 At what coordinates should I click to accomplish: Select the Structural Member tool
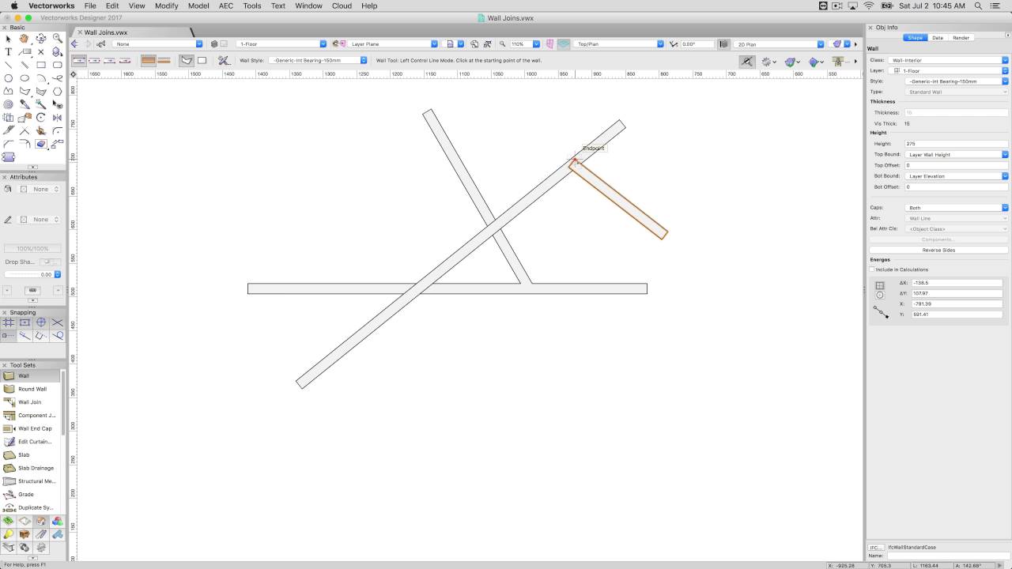click(31, 481)
